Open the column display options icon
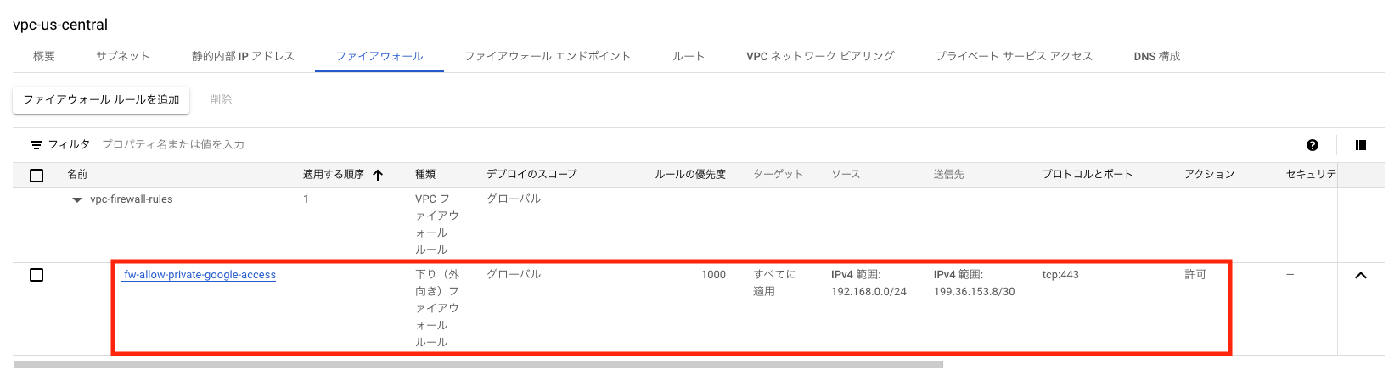Screen dimensions: 1394x381 (x=1361, y=145)
